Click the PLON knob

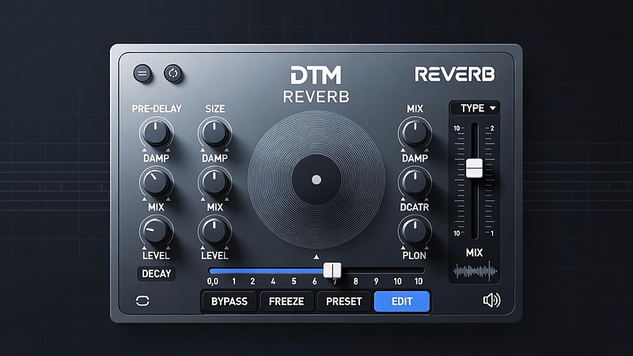point(414,230)
